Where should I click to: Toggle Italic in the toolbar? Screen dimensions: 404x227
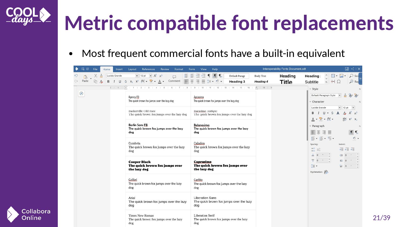[114, 82]
